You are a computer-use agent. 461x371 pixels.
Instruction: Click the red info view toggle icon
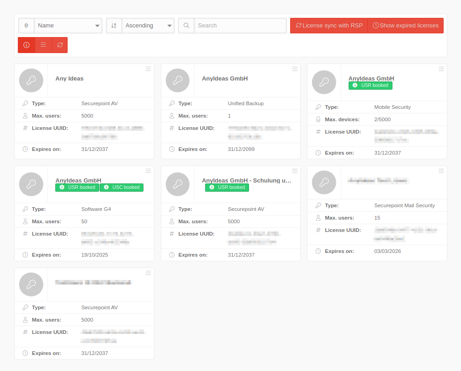26,45
